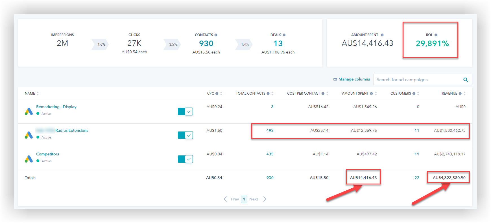491x223 pixels.
Task: Click the AU$14,416.43 summary amount spent
Action: pyautogui.click(x=367, y=43)
